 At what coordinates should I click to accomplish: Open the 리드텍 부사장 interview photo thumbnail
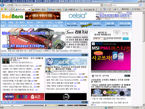[x=6, y=61]
